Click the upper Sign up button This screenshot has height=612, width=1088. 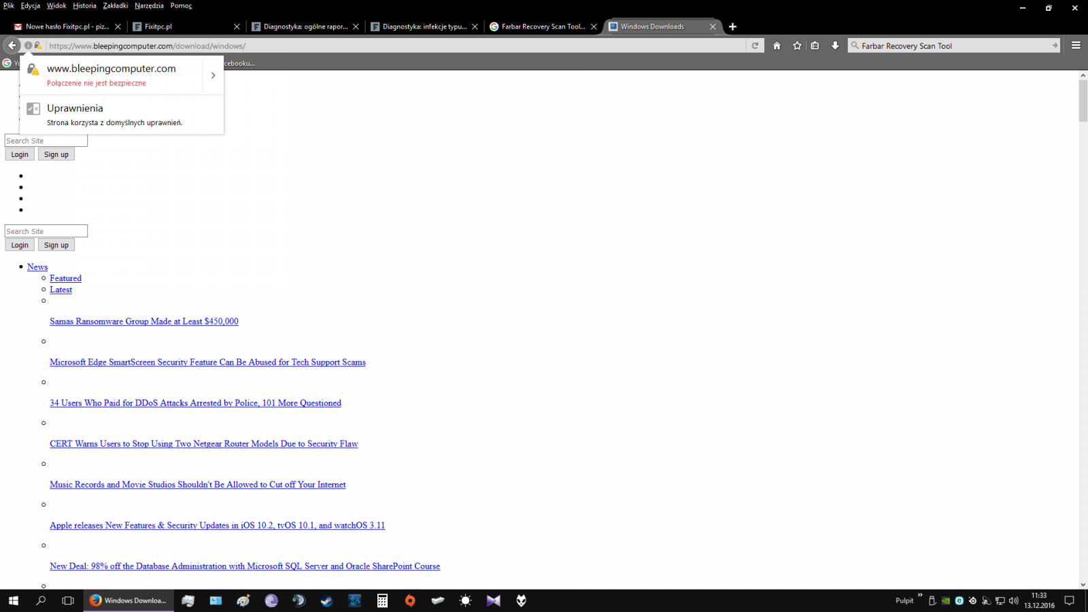pyautogui.click(x=56, y=154)
